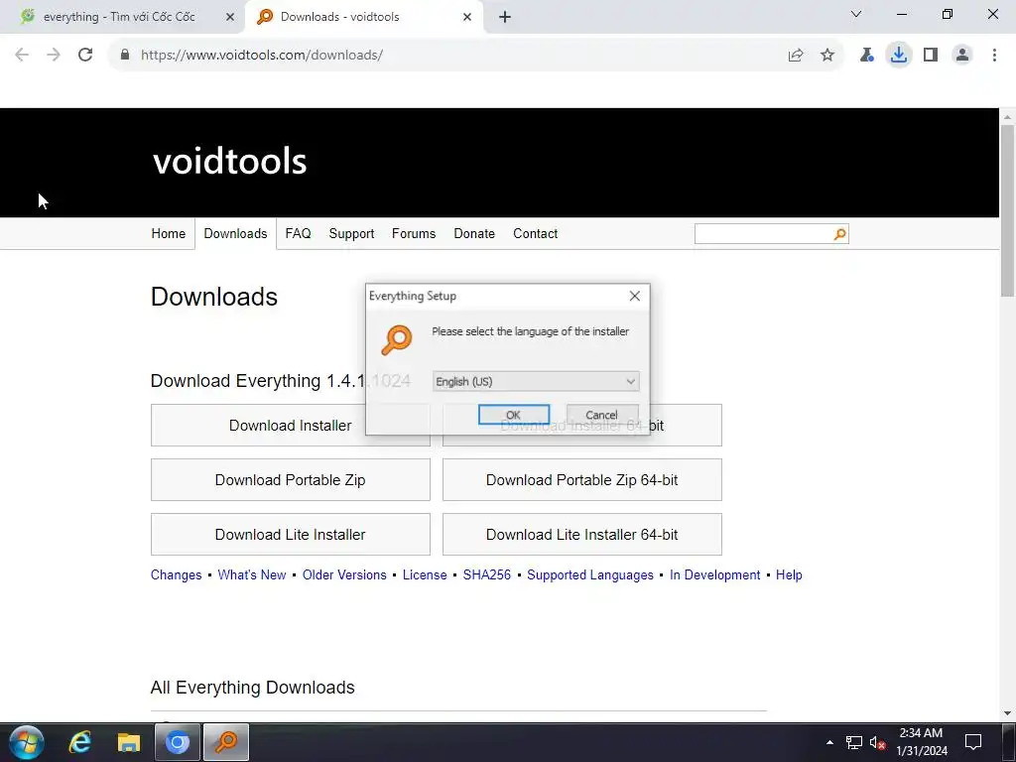
Task: Open the SHA256 link
Action: [486, 574]
